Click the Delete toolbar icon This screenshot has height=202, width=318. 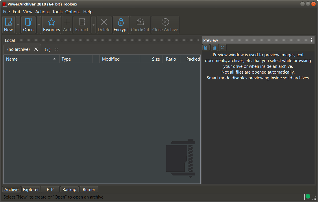(x=104, y=25)
